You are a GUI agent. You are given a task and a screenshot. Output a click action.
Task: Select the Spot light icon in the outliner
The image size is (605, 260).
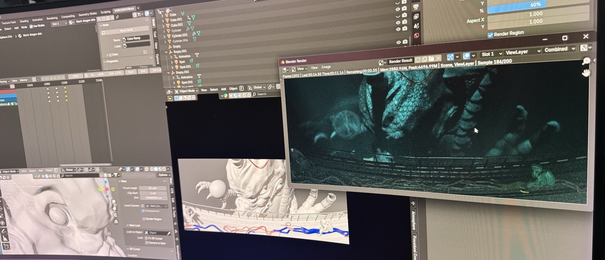point(176,62)
